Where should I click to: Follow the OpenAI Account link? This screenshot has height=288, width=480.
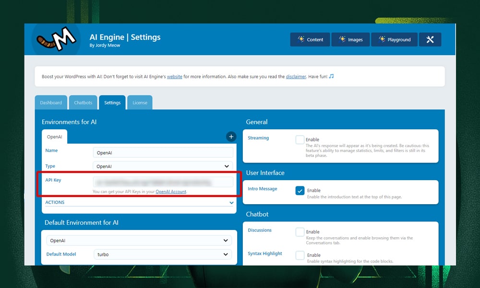click(x=170, y=192)
